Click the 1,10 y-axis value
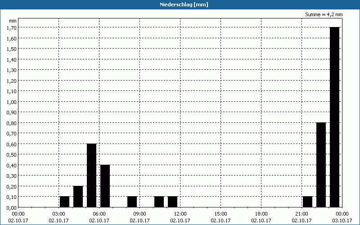Image resolution: width=360 pixels, height=225 pixels. [x=12, y=91]
